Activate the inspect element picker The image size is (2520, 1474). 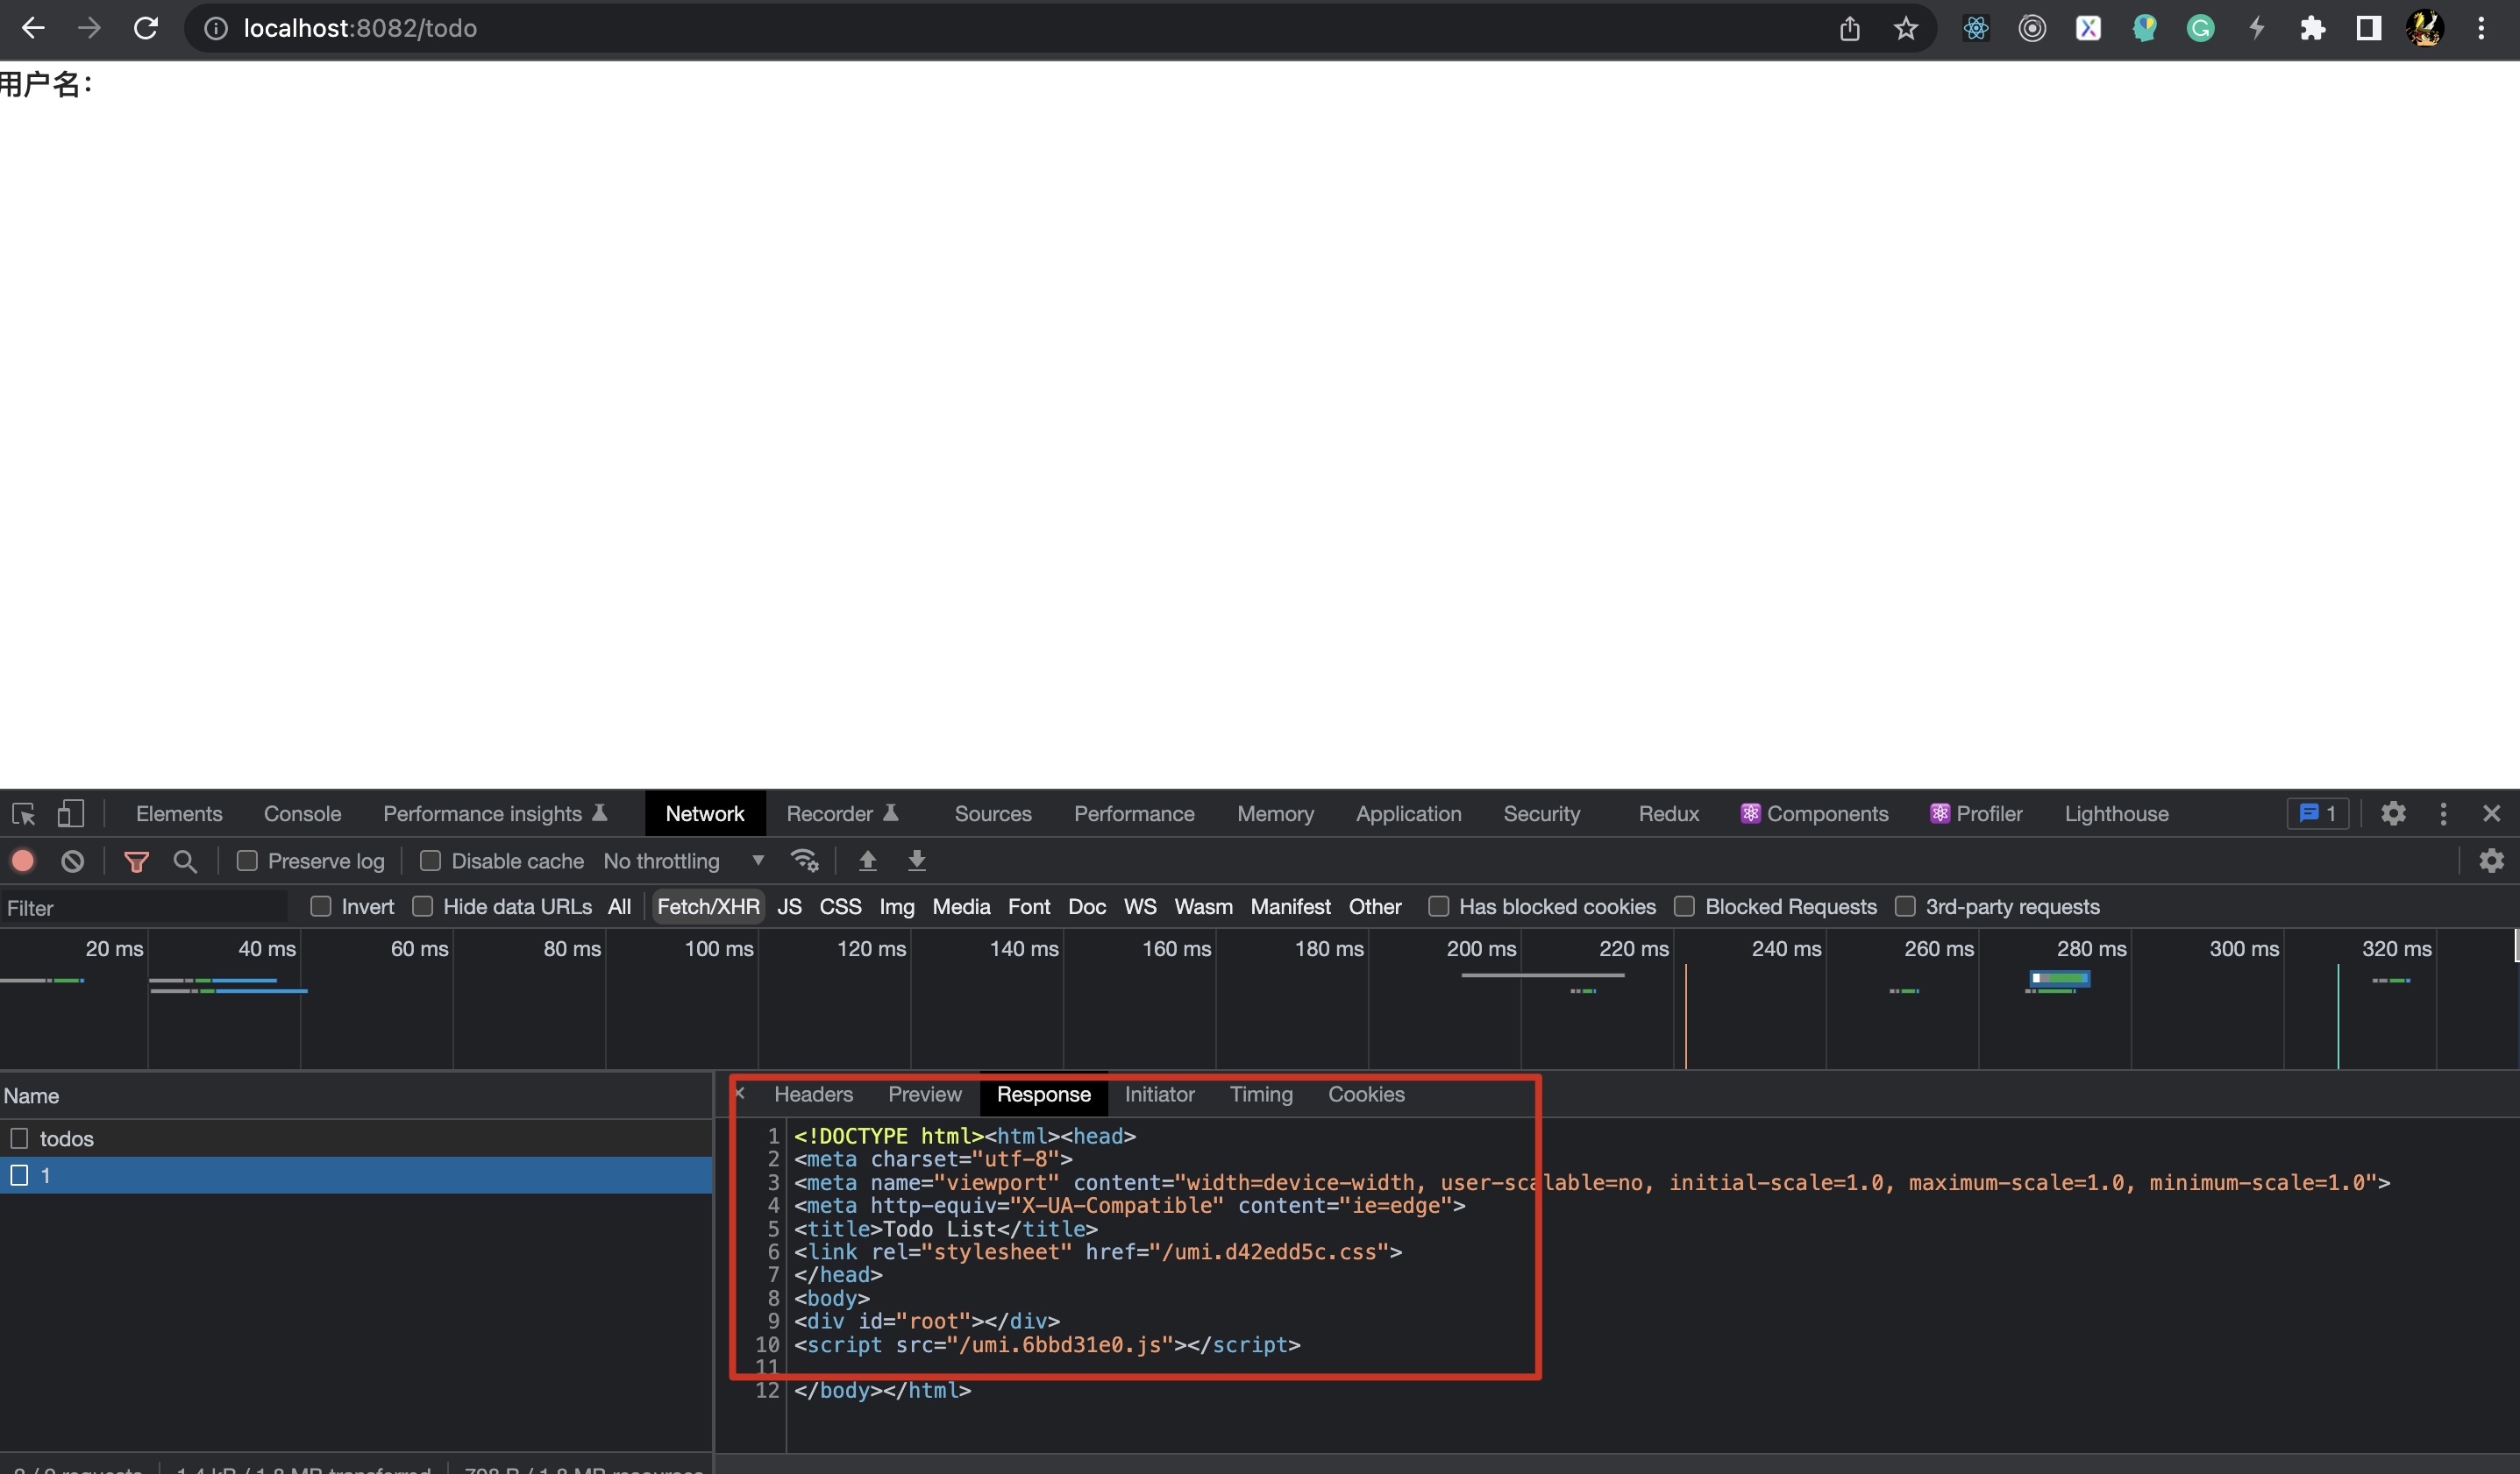(x=24, y=813)
